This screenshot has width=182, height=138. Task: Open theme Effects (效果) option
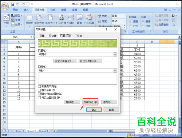pyautogui.click(x=17, y=25)
